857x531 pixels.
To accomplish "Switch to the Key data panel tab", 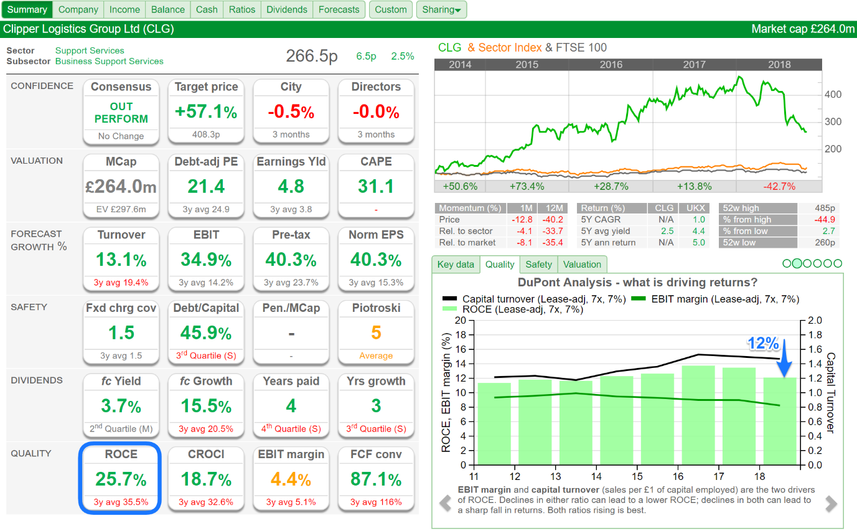I will (456, 265).
